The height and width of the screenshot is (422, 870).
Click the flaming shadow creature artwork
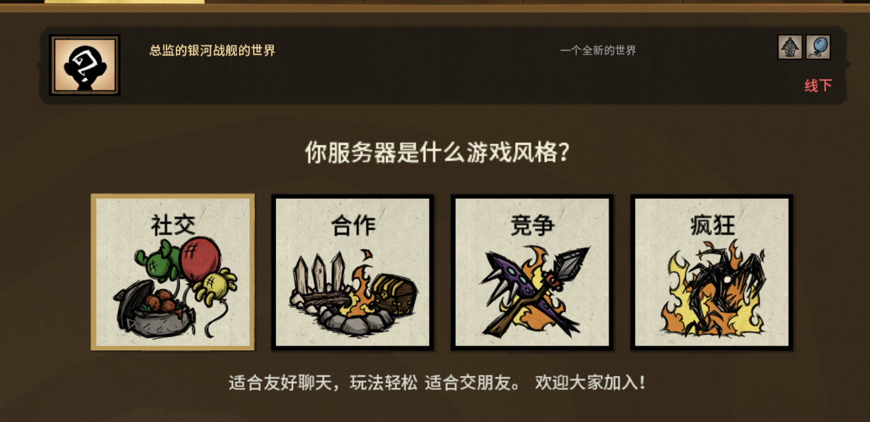(712, 290)
